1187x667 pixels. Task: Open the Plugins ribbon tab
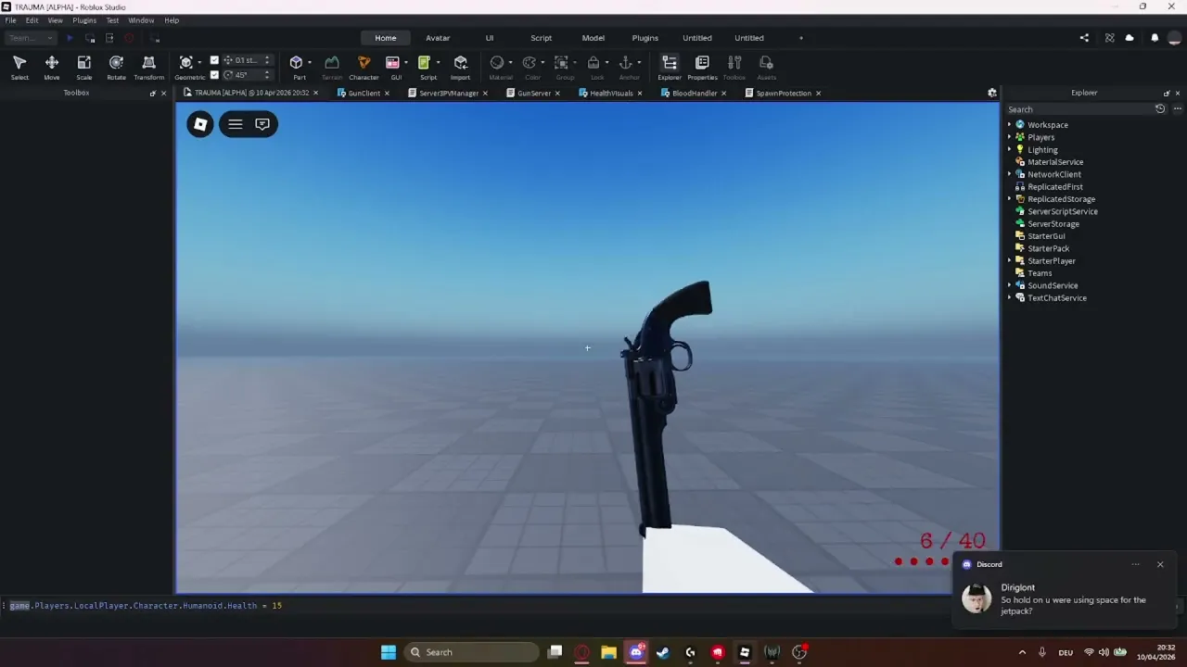[645, 38]
